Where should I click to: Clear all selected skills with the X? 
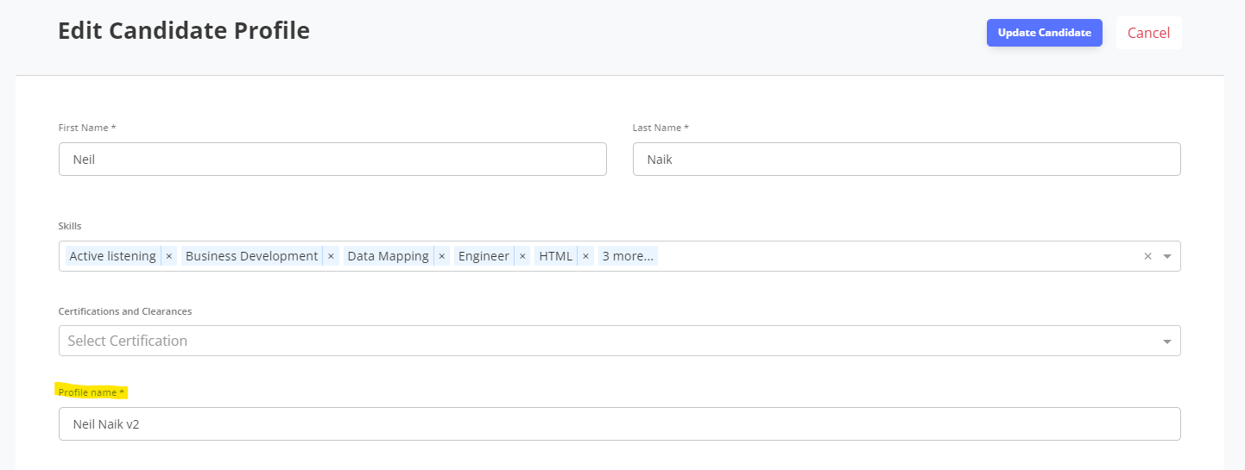pos(1147,256)
